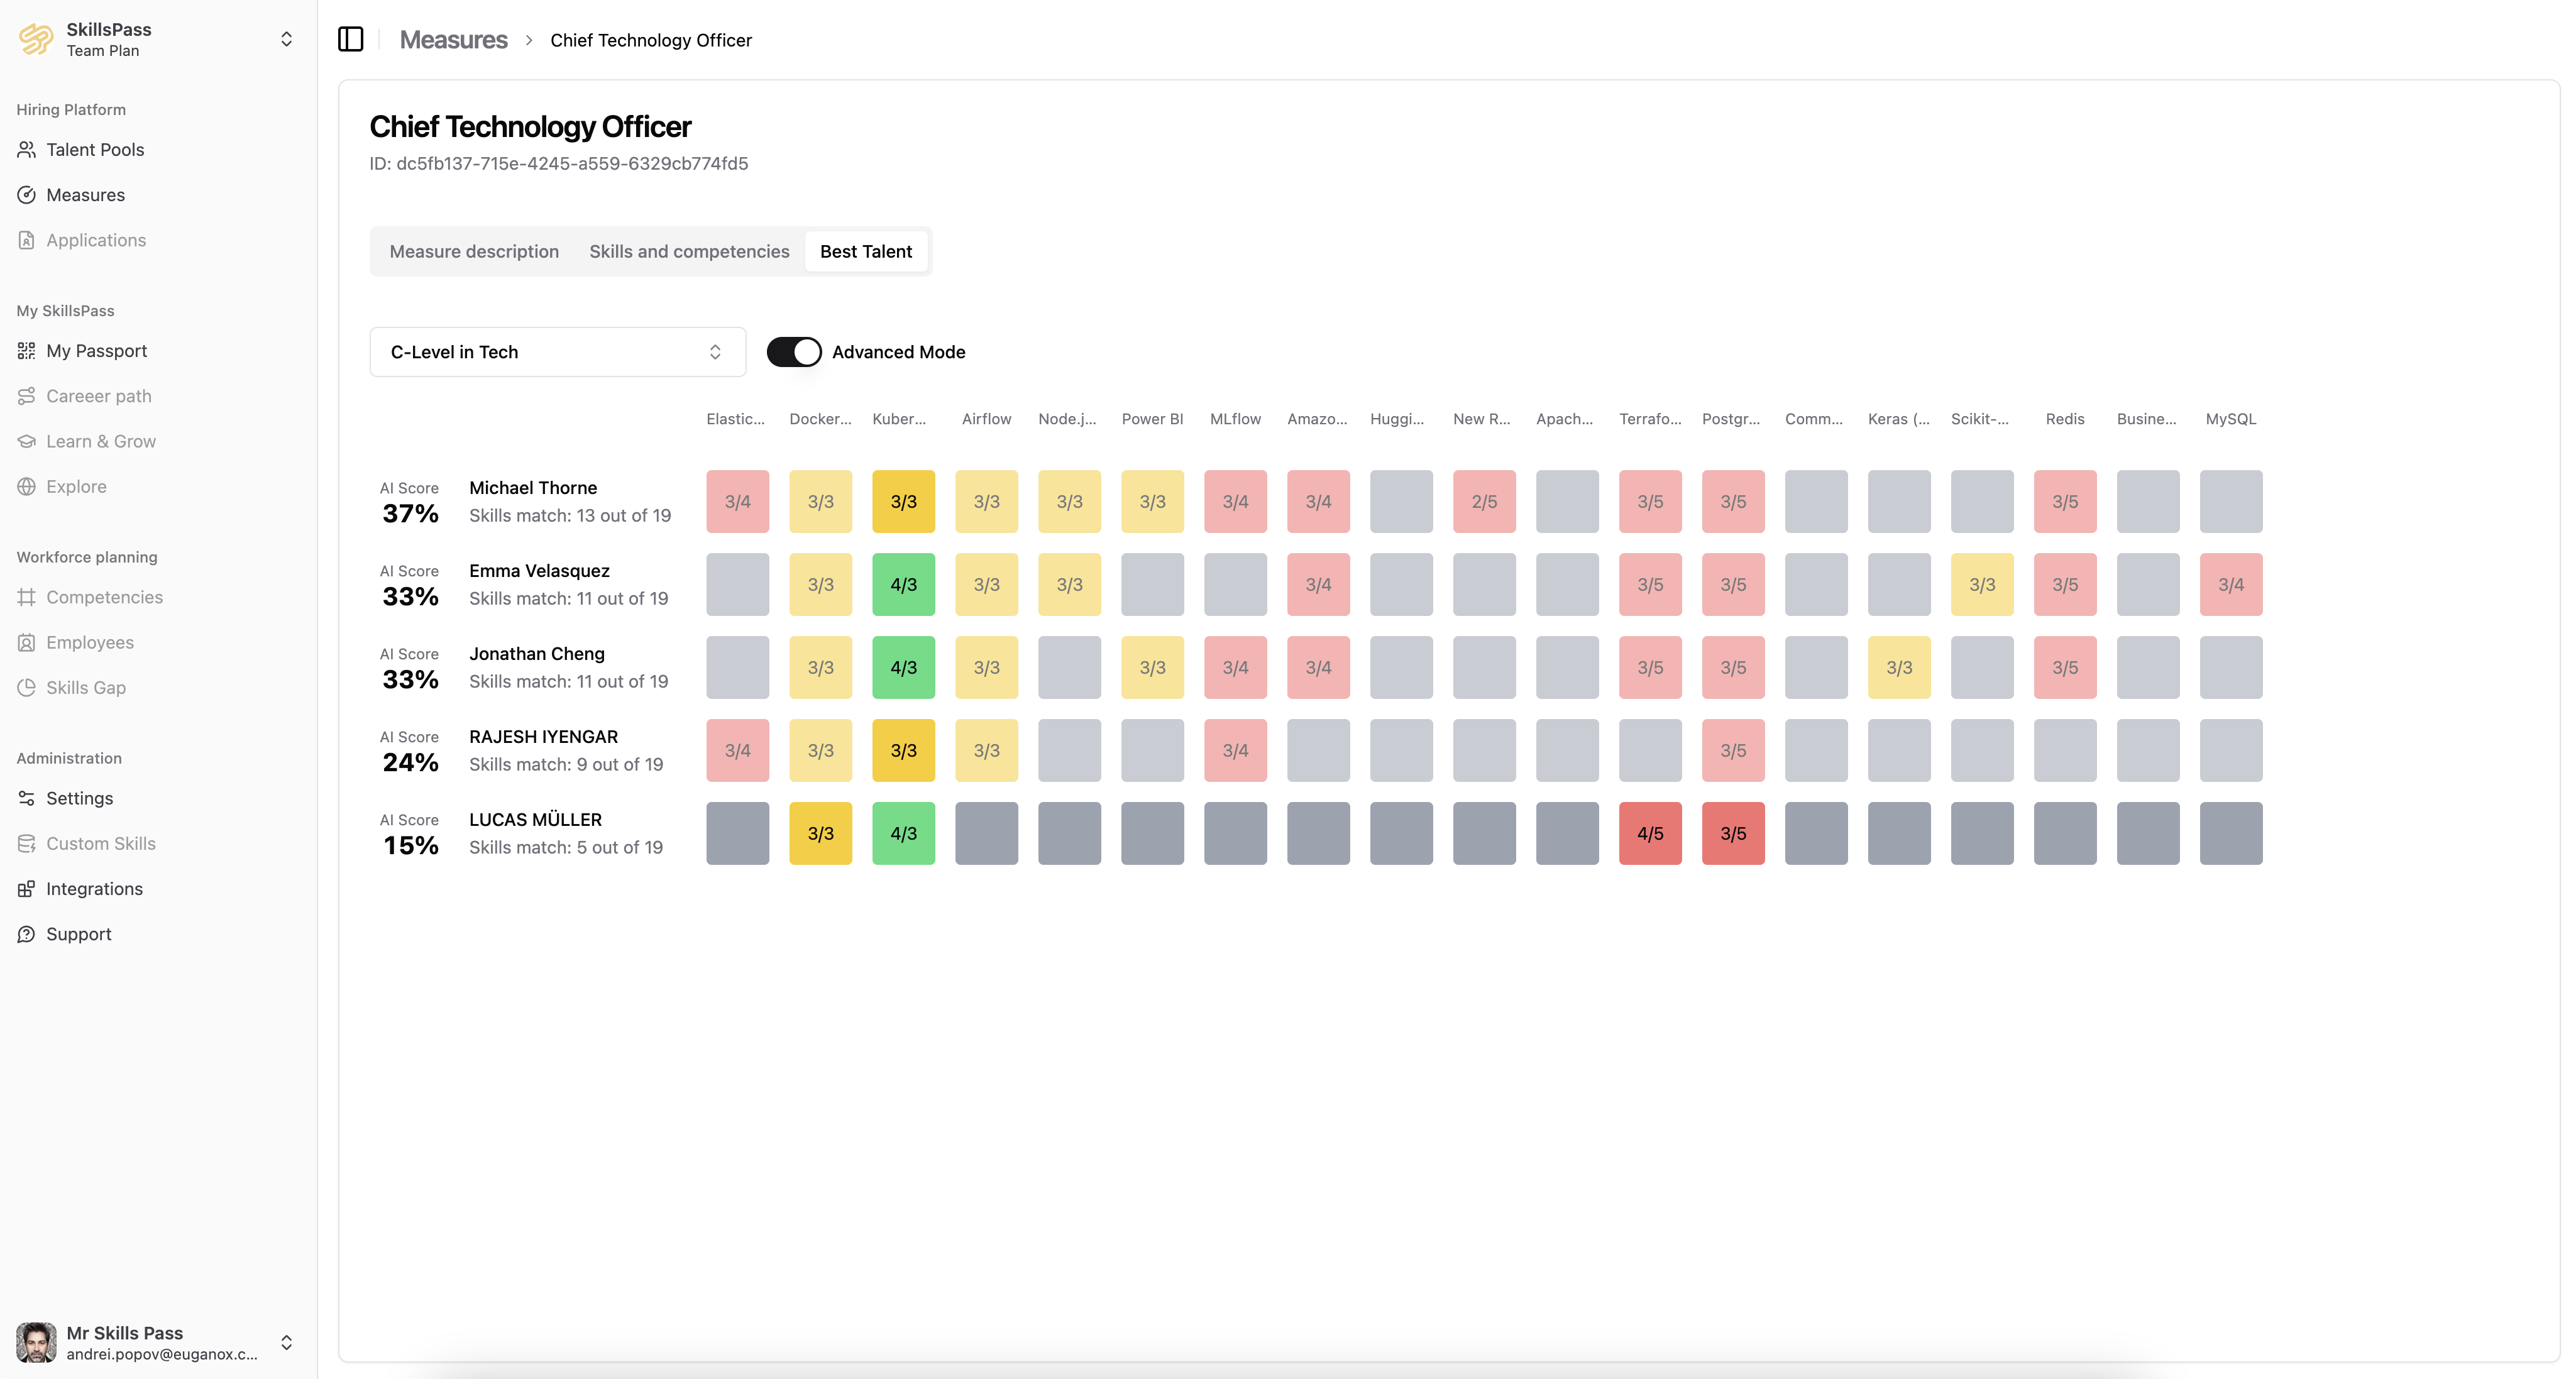Viewport: 2576px width, 1379px height.
Task: Switch to Measure description tab
Action: pos(474,251)
